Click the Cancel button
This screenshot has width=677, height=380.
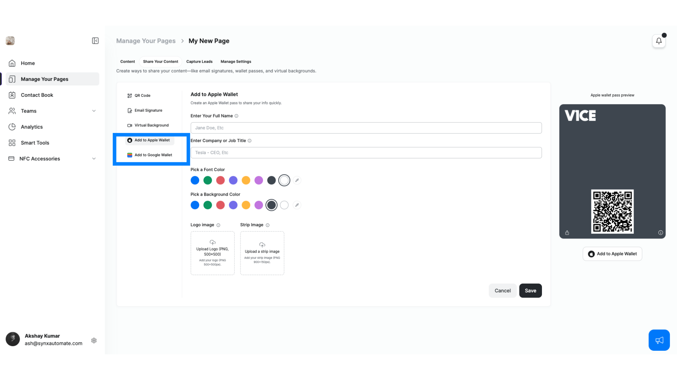pyautogui.click(x=502, y=291)
